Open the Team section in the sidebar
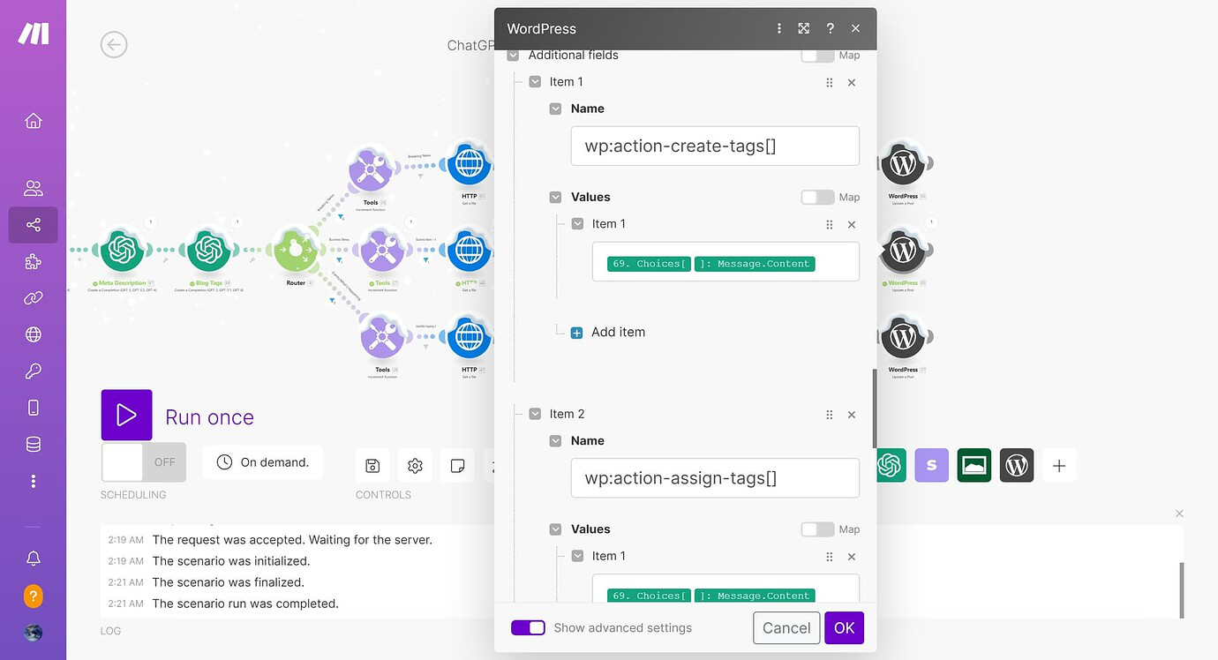This screenshot has height=660, width=1218. coord(34,188)
